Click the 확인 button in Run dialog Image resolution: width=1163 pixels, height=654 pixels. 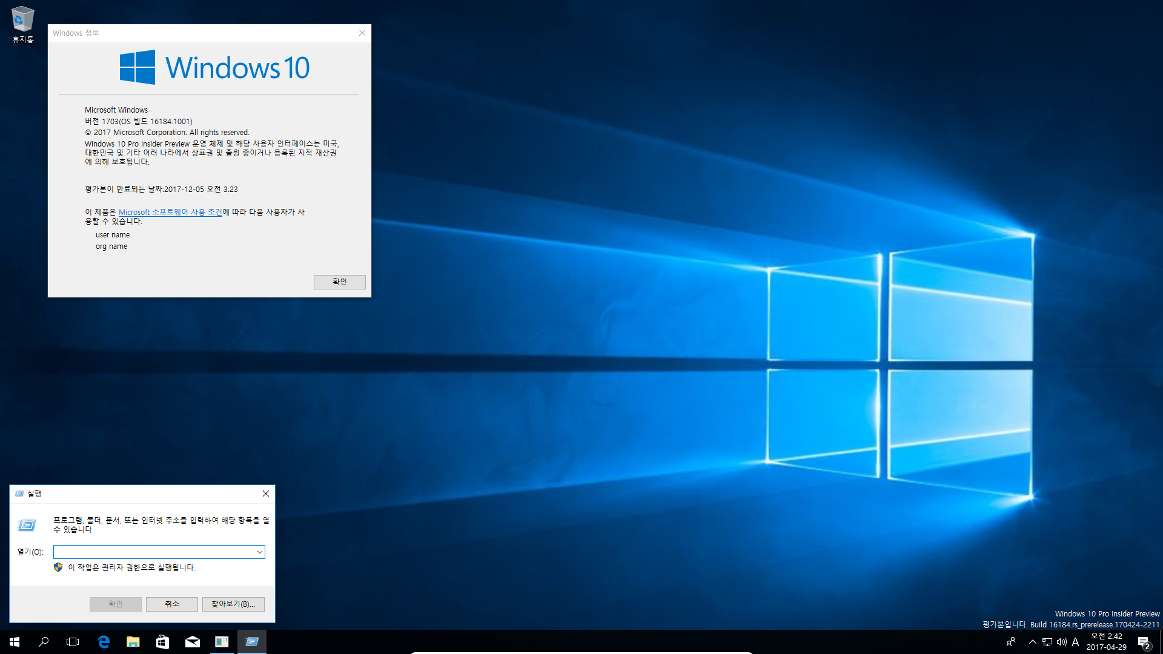(116, 604)
